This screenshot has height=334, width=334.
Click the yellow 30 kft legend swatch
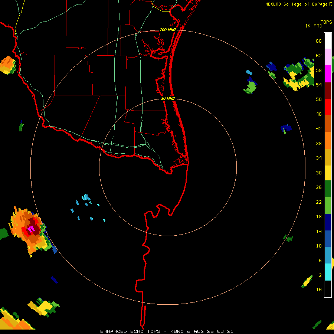click(x=328, y=173)
